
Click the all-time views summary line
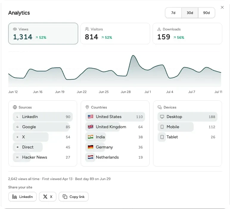pos(59,179)
